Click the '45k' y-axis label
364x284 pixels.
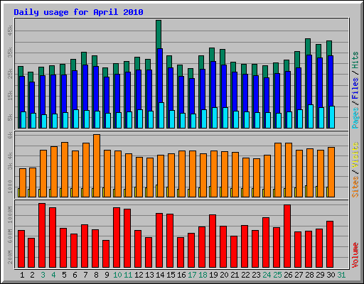coord(10,31)
